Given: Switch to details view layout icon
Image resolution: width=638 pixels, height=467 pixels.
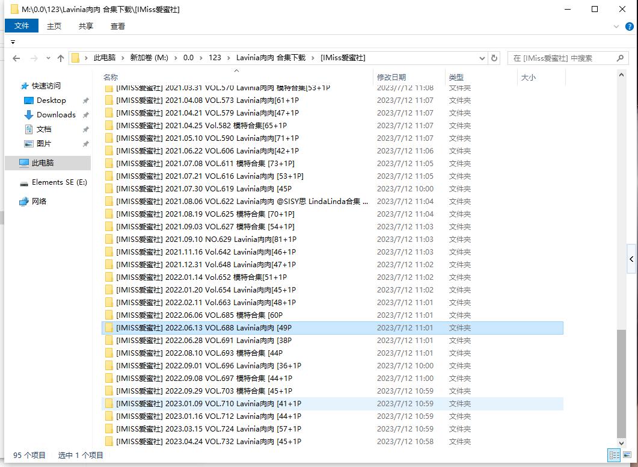Looking at the screenshot, I should pos(615,455).
